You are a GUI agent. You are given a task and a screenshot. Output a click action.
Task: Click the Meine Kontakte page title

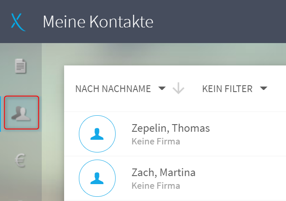click(x=98, y=22)
